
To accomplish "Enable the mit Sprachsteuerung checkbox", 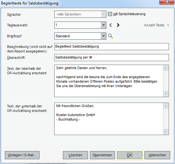I will [110, 14].
